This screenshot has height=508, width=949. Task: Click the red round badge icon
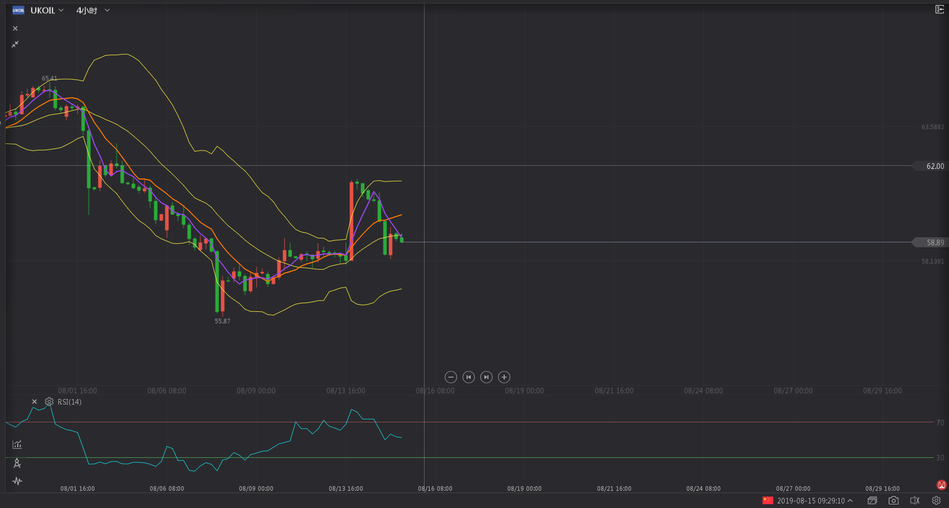click(942, 485)
